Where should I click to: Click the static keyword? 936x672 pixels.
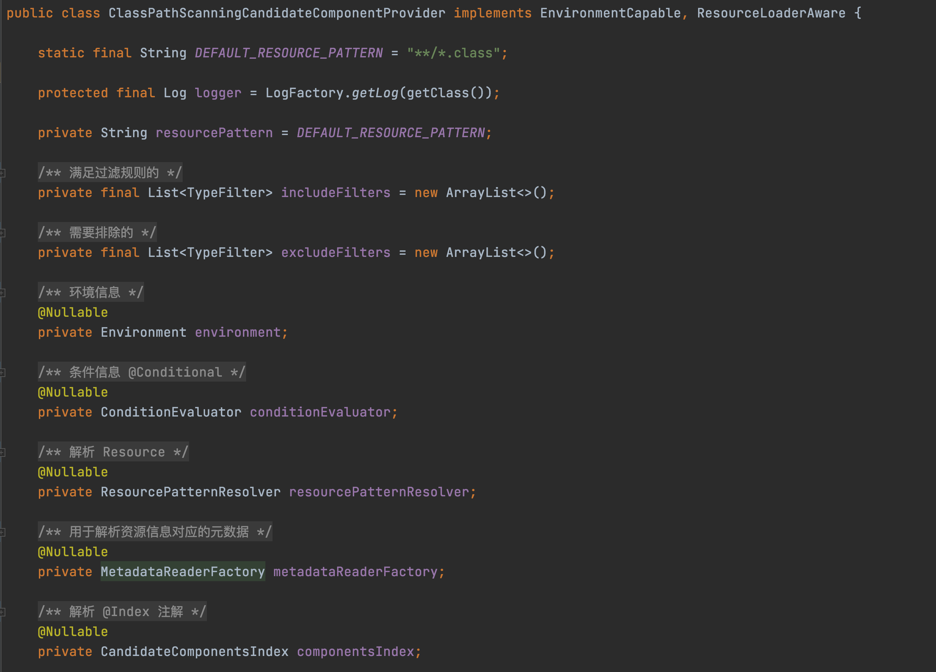(61, 53)
